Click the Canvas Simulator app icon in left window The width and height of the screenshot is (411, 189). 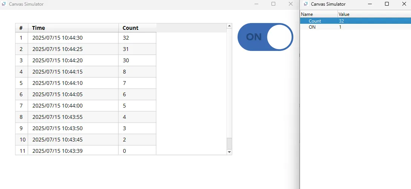pos(4,4)
